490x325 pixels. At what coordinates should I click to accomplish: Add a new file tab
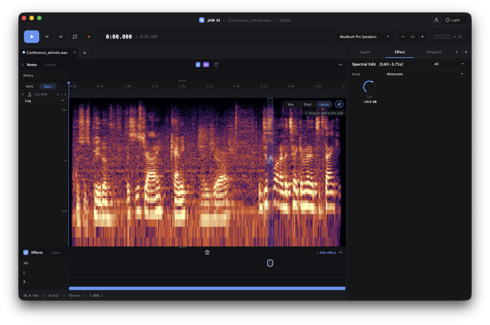pos(85,53)
